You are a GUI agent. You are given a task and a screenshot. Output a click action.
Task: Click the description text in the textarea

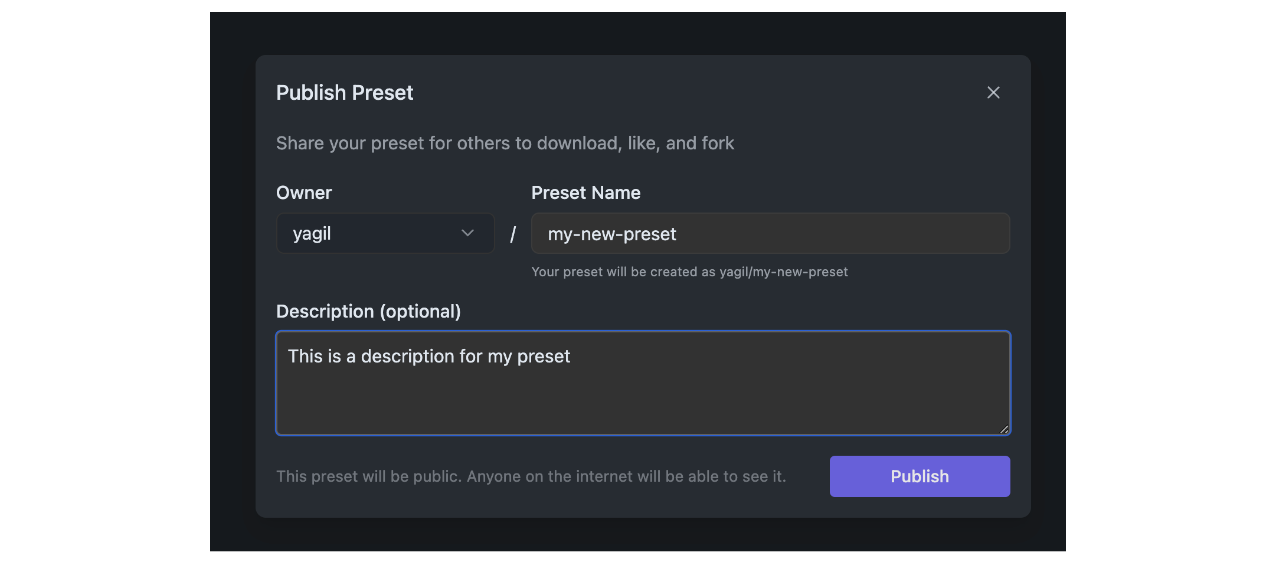(x=428, y=357)
